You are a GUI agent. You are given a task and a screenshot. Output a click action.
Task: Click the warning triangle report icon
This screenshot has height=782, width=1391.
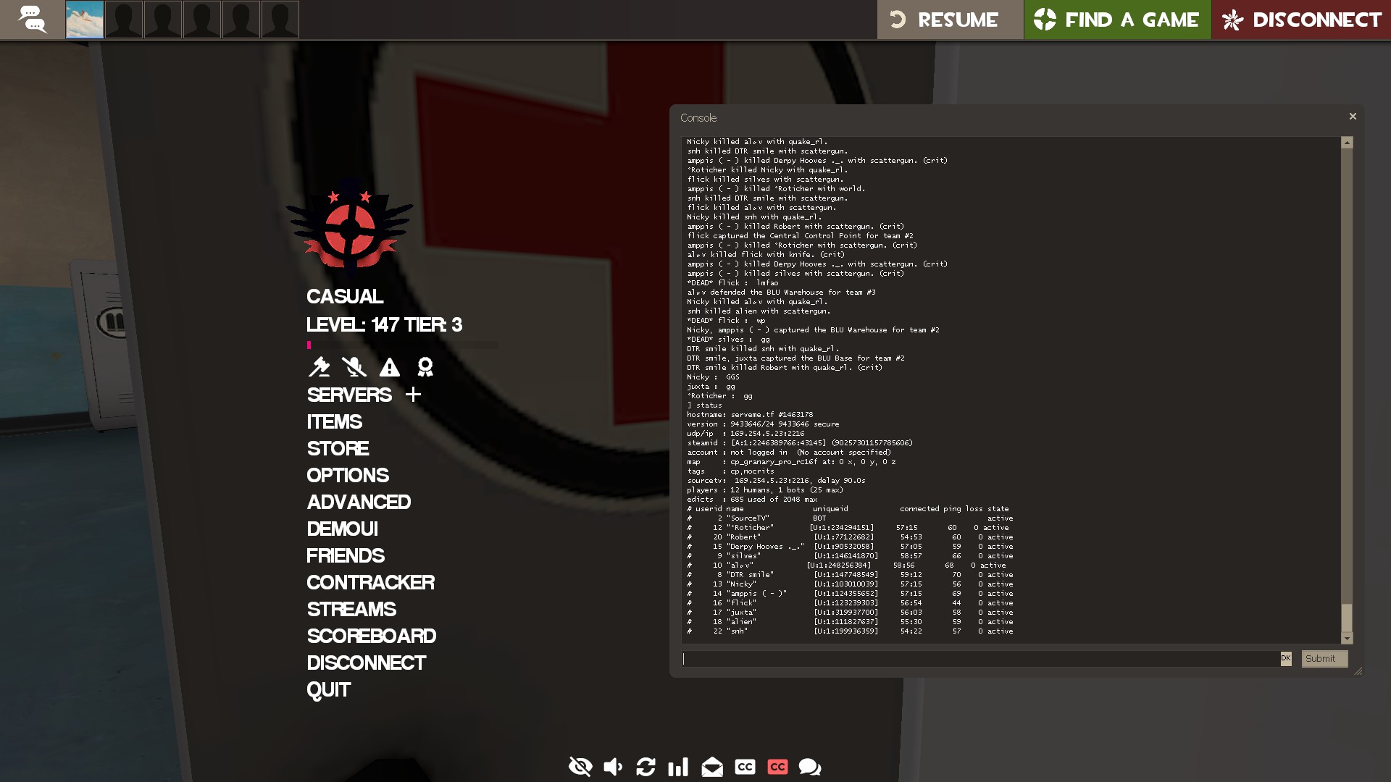click(x=390, y=367)
